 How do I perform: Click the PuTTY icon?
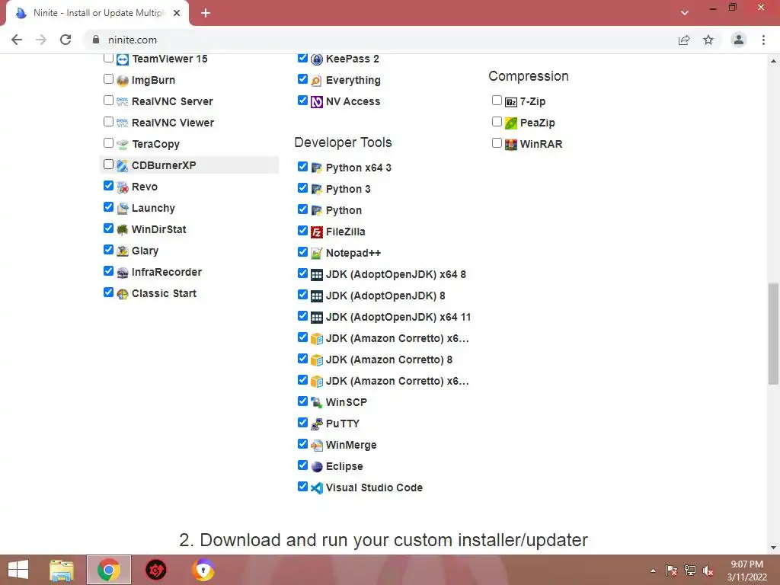click(x=317, y=424)
